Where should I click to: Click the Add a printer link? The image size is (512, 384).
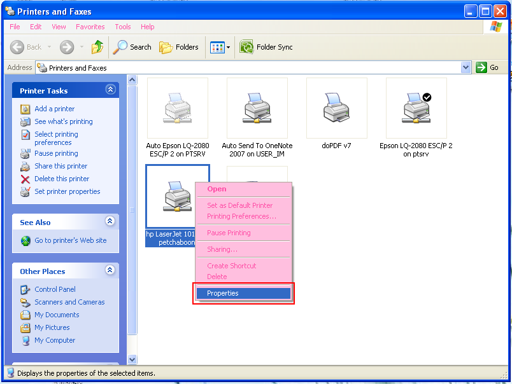54,109
